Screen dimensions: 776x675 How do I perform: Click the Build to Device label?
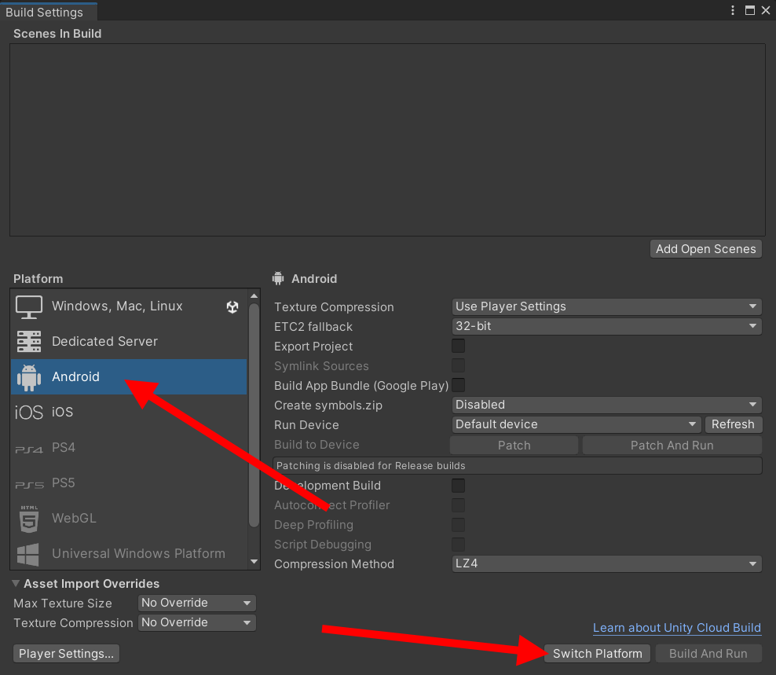tap(317, 445)
